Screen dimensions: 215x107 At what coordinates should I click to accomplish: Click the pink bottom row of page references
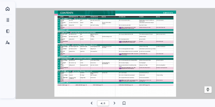[115, 85]
